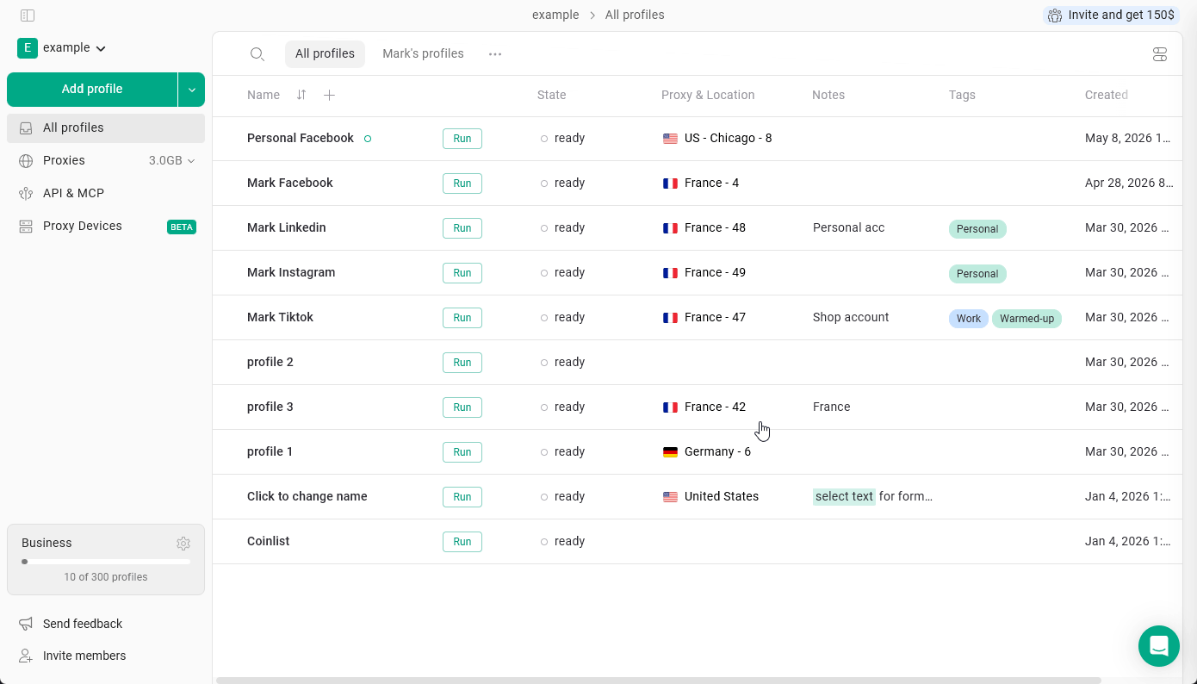
Task: Click the Created column header
Action: [x=1107, y=95]
